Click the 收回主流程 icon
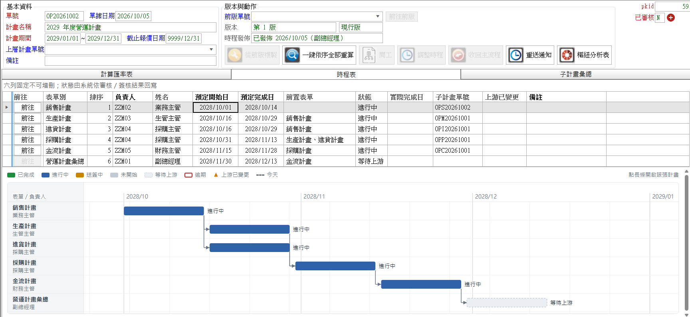690x317 pixels. [x=458, y=55]
